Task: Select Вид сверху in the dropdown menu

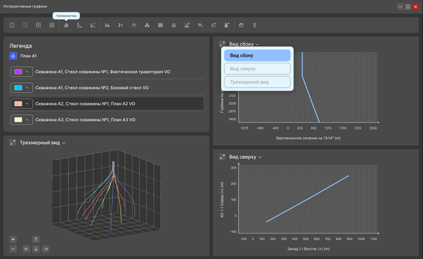Action: (x=257, y=69)
